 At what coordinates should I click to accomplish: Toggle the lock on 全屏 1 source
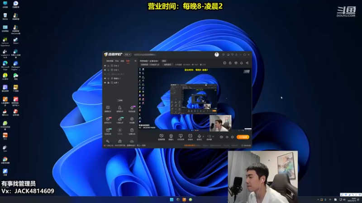pos(108,83)
